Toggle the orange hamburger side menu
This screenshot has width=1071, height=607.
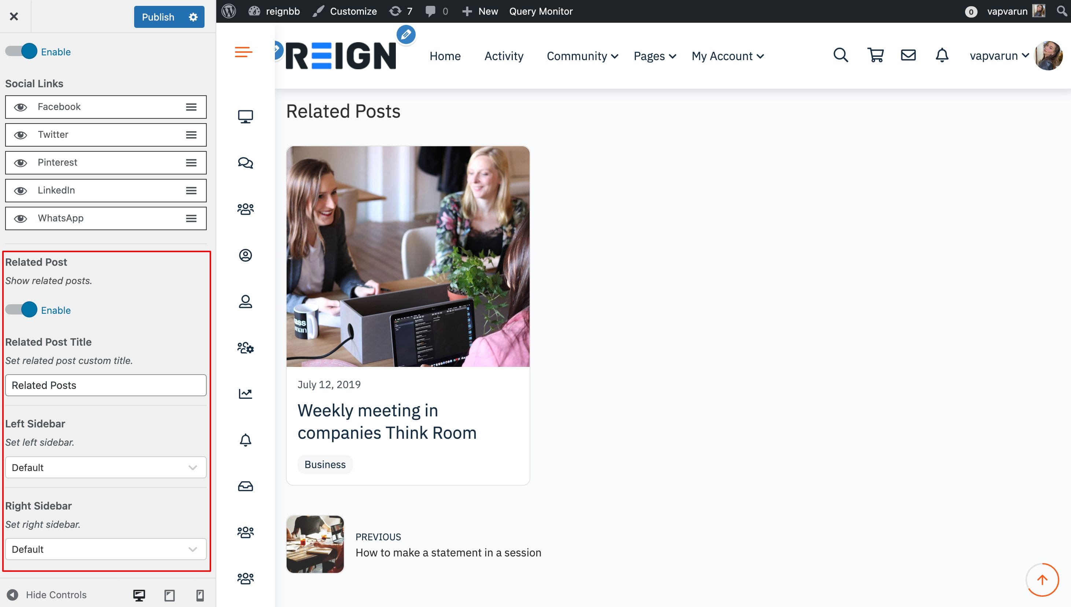tap(243, 52)
